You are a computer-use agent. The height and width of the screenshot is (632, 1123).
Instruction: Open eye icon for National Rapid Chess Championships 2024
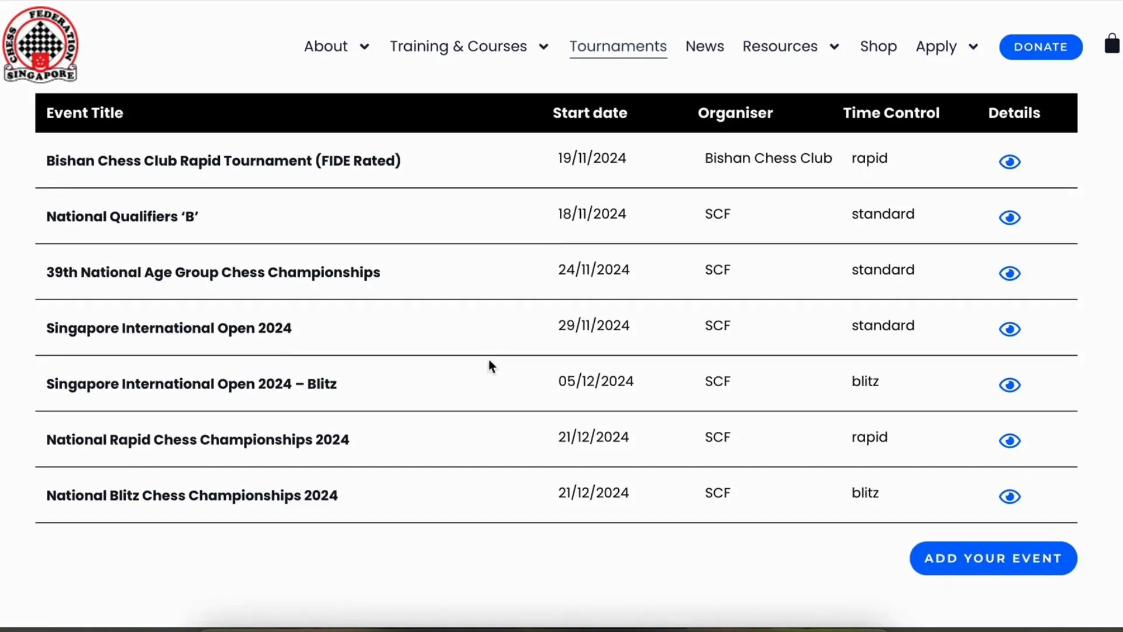click(1010, 441)
